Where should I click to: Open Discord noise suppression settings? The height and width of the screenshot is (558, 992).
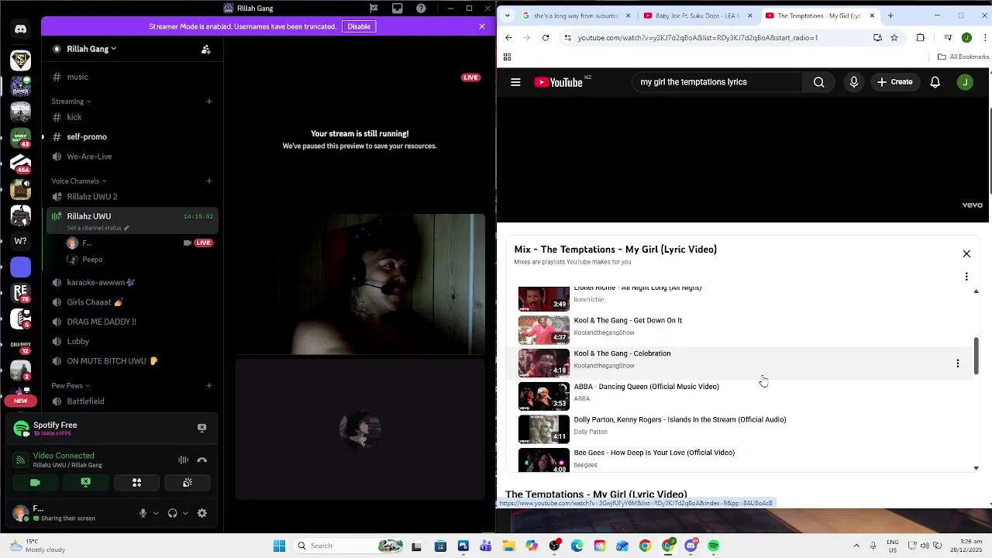tap(183, 460)
